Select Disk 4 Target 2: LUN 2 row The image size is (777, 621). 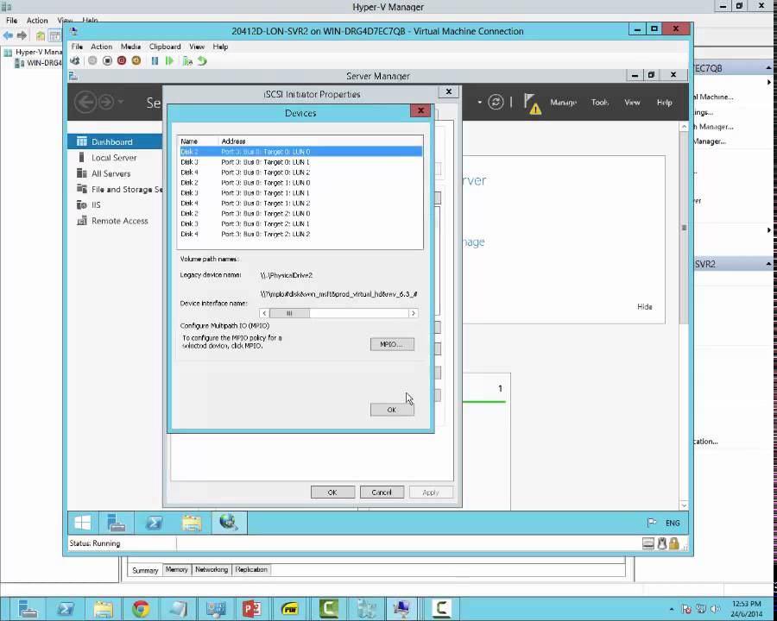300,235
